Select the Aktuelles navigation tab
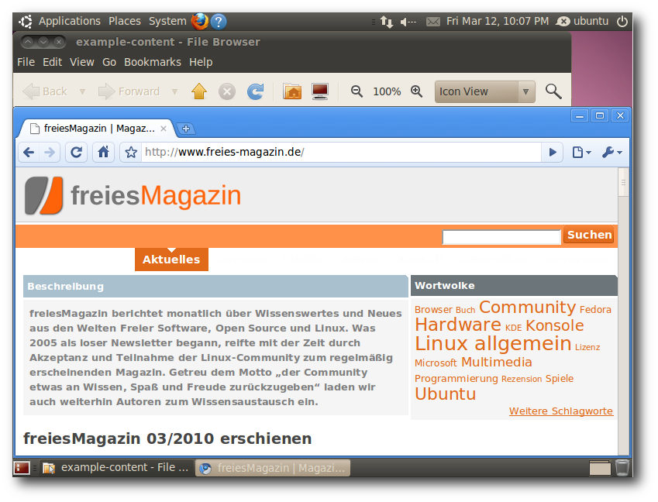Image resolution: width=658 pixels, height=502 pixels. coord(171,260)
